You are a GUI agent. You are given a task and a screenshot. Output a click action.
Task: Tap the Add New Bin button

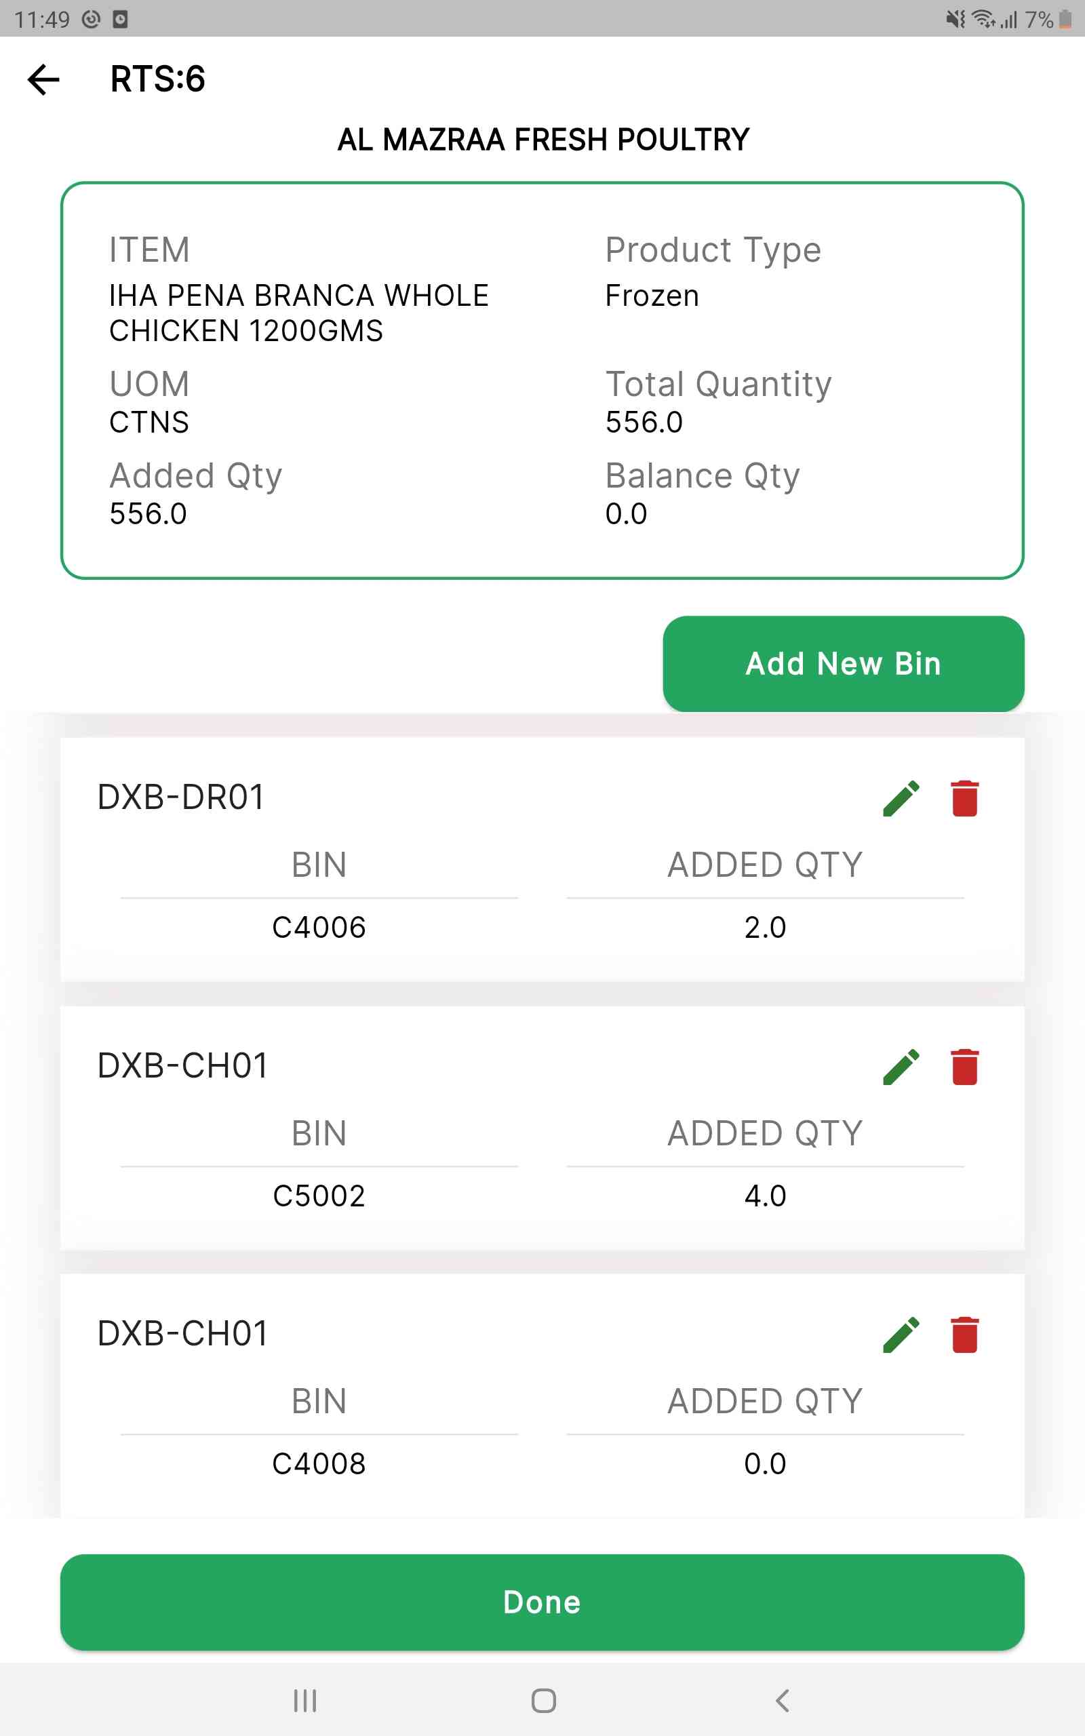843,664
